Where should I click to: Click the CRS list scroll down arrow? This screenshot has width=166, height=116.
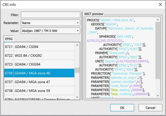77,97
